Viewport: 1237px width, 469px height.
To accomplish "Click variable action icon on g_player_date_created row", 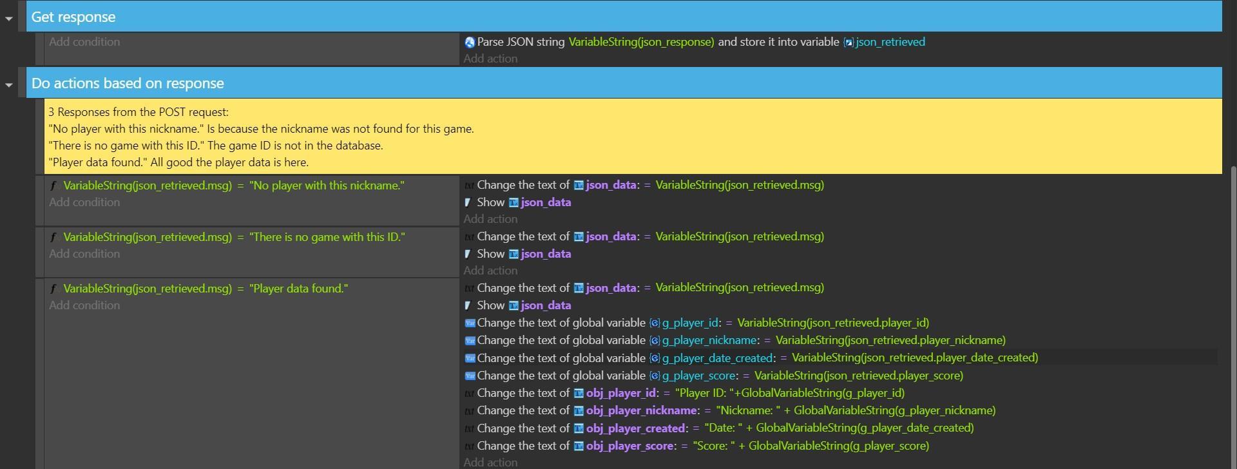I will point(470,358).
